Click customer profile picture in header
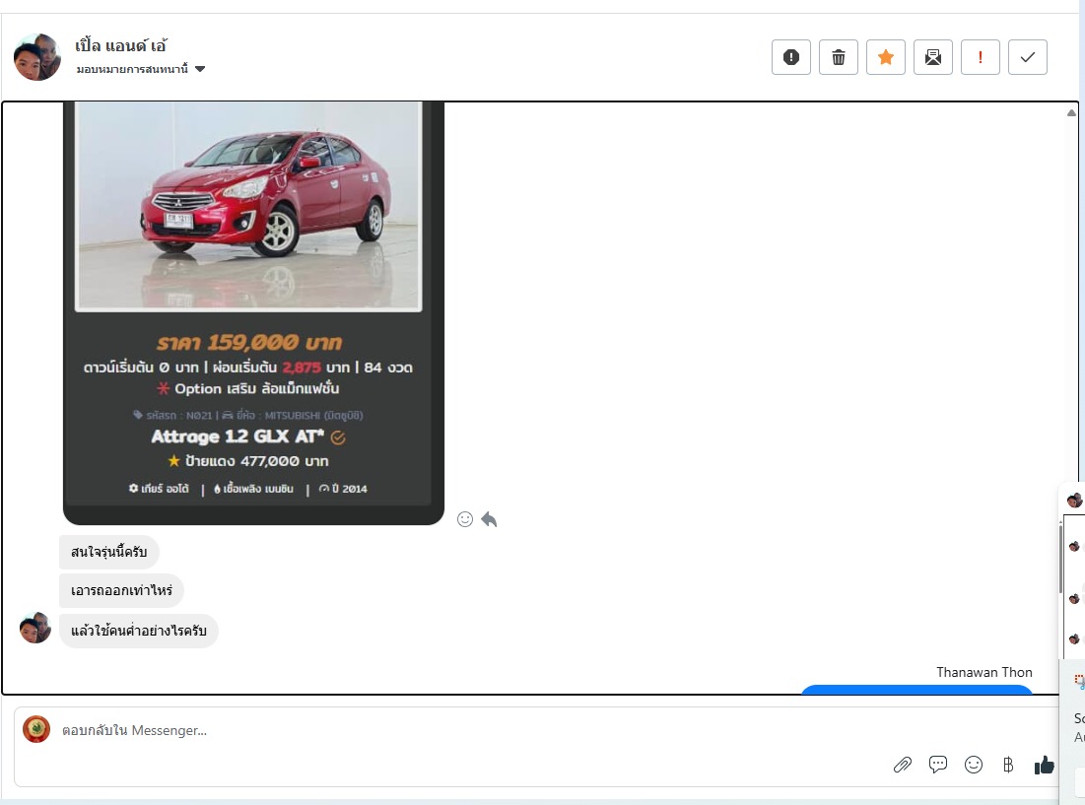Screen dimensions: 1085x805 [37, 57]
